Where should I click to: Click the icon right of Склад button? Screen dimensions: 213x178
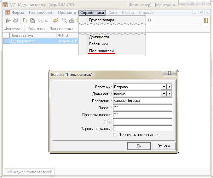pyautogui.click(x=55, y=20)
